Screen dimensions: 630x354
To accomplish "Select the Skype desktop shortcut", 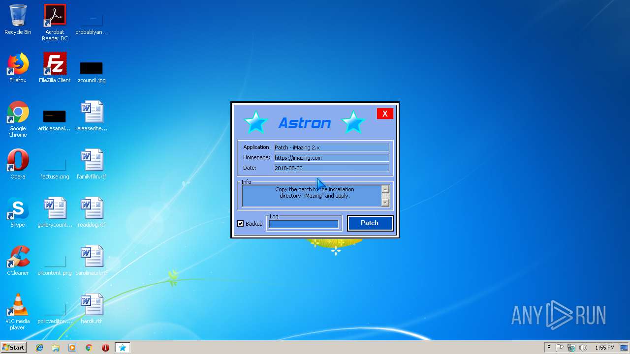I will pyautogui.click(x=18, y=212).
